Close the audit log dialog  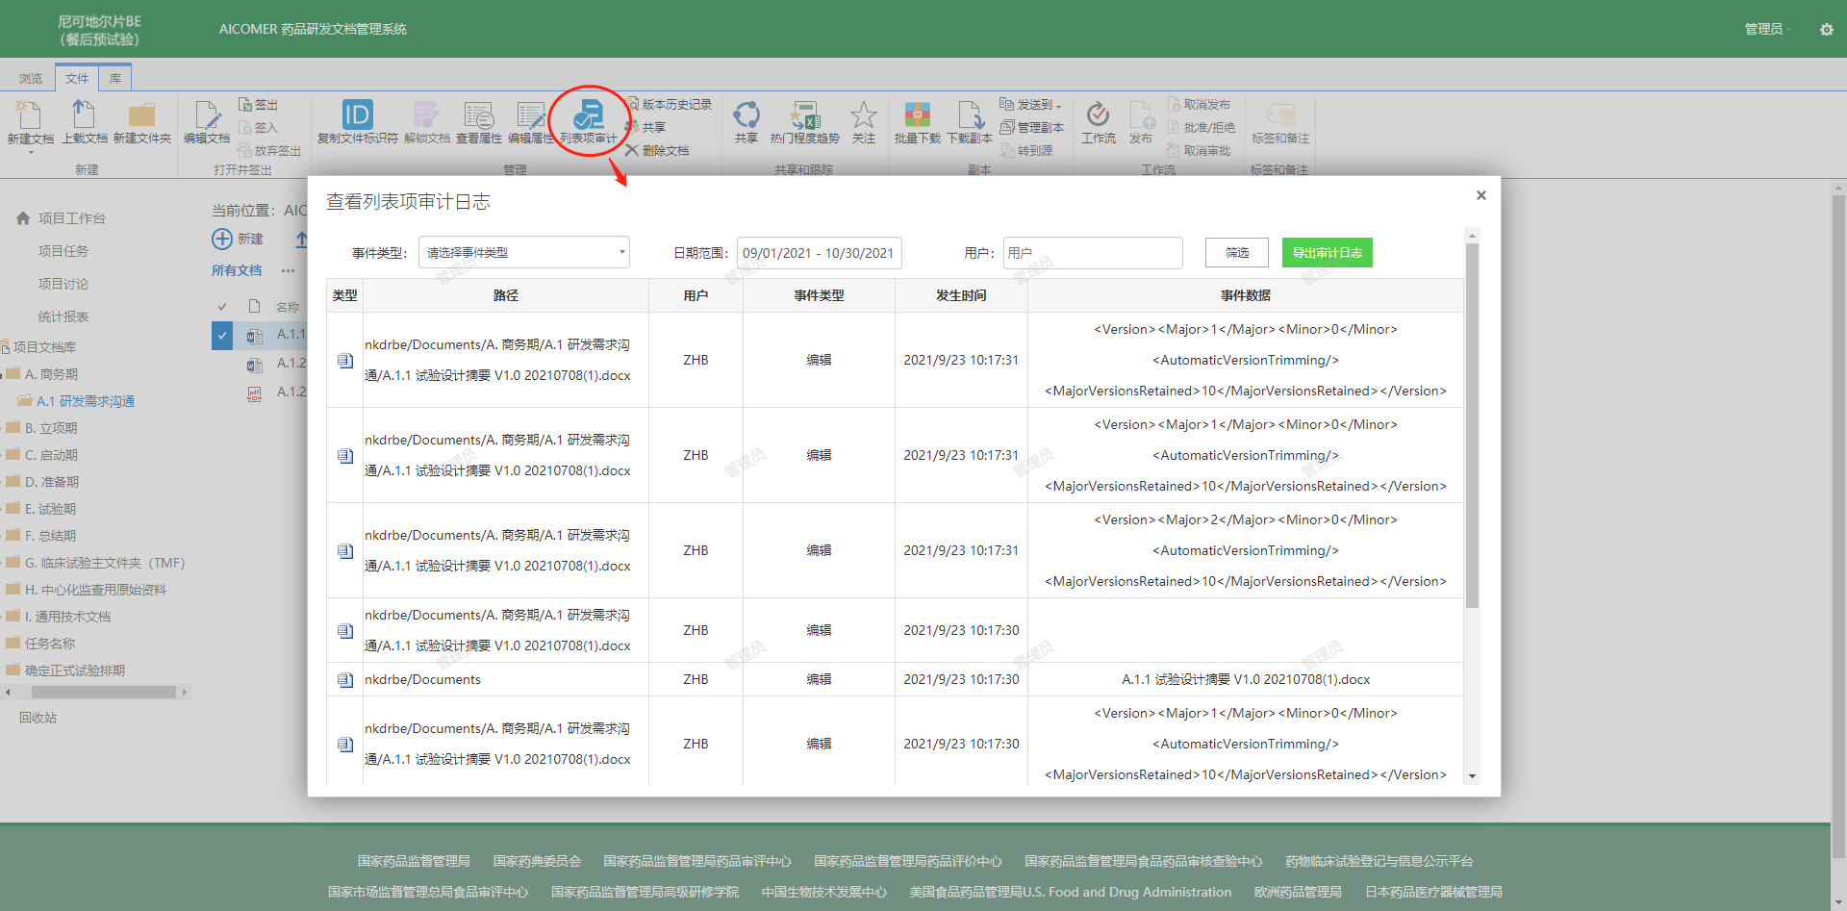(x=1481, y=195)
